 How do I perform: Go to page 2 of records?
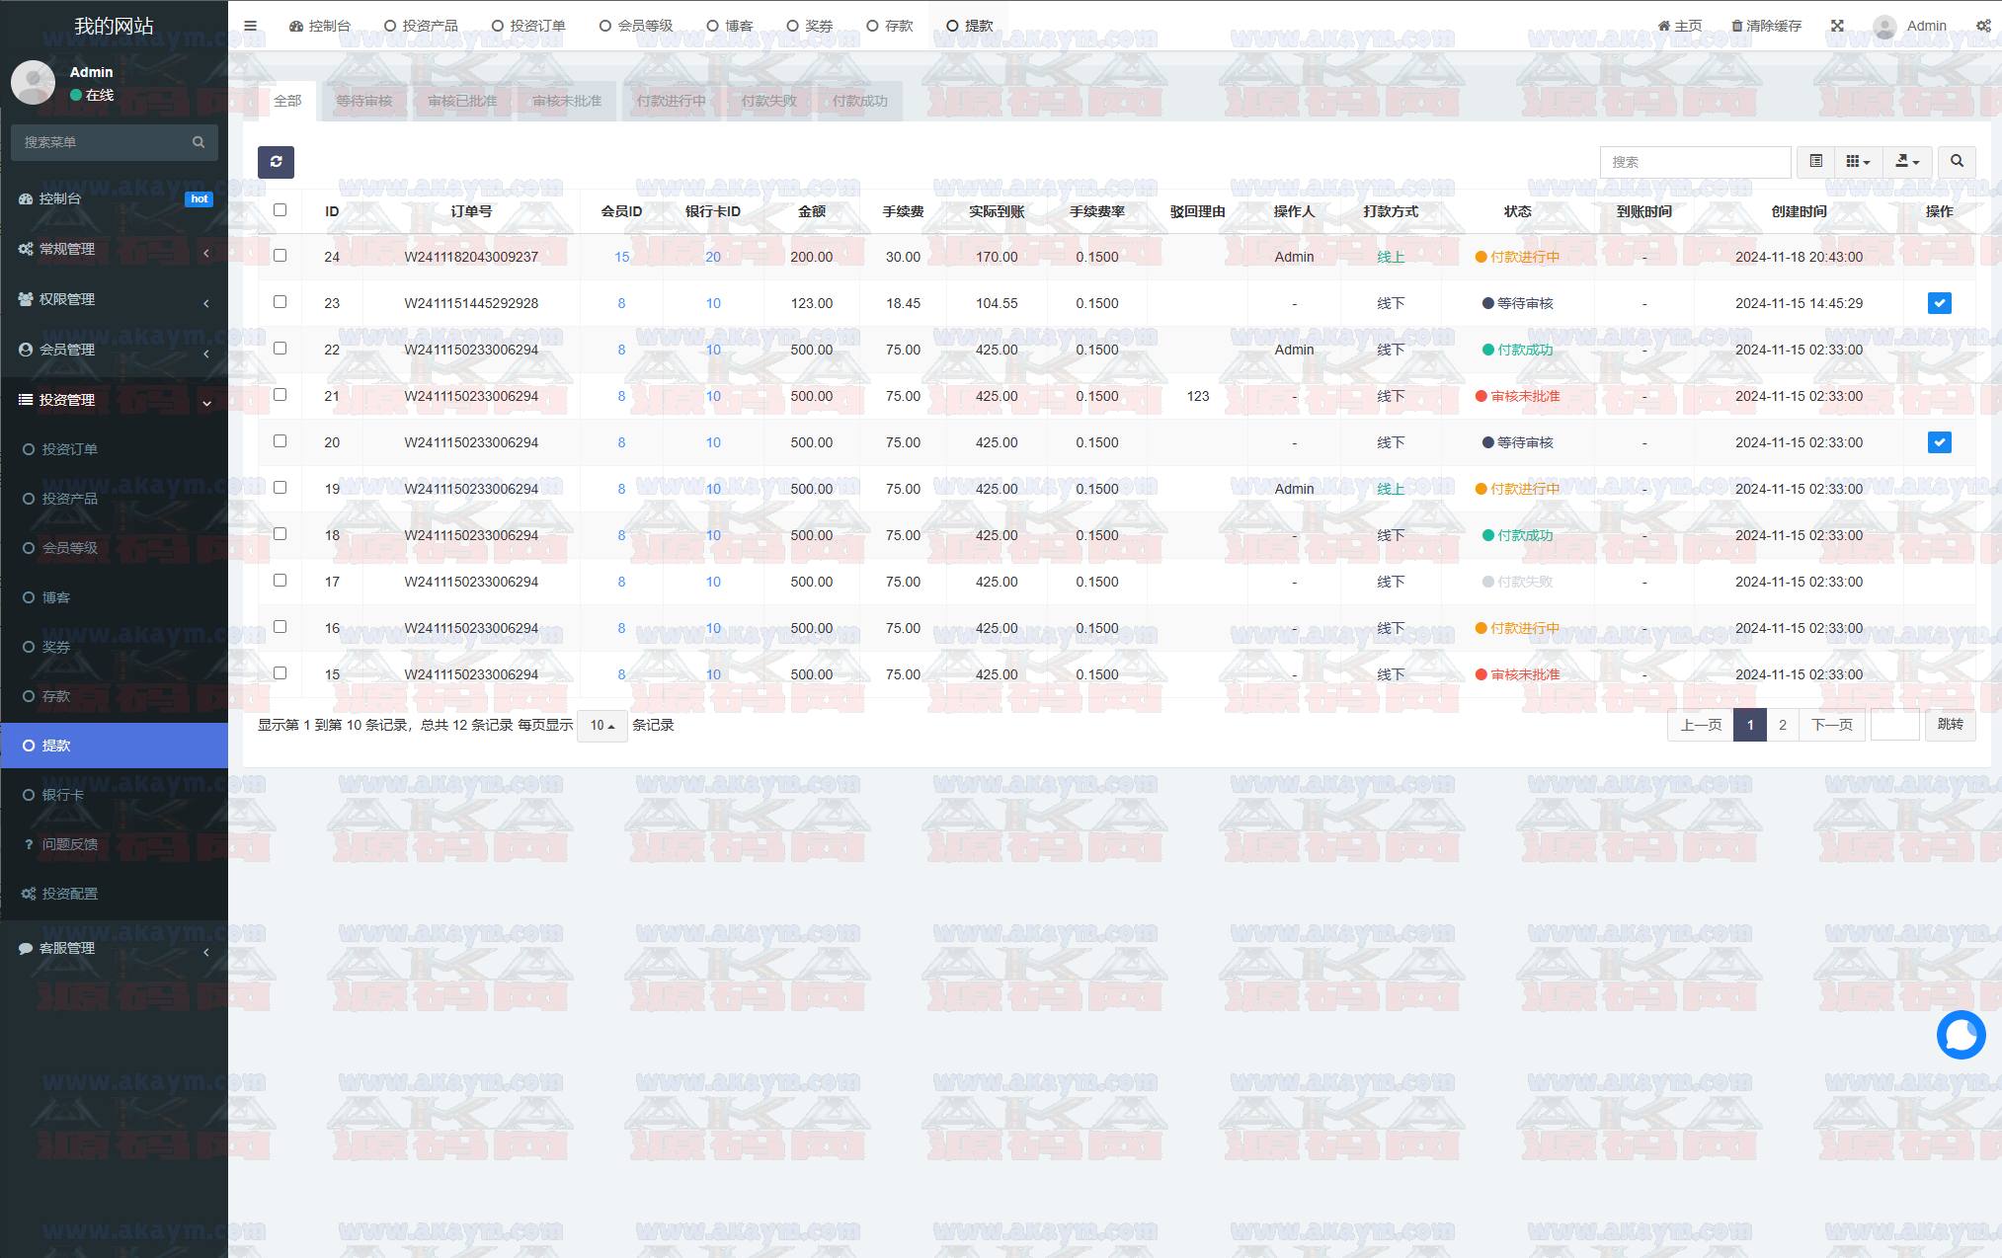[x=1782, y=725]
